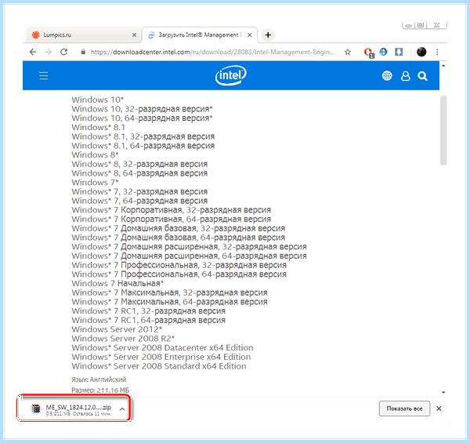Select Windows* 7 Профессиональная, 64-разрядная версия
Image resolution: width=470 pixels, height=443 pixels.
click(179, 274)
